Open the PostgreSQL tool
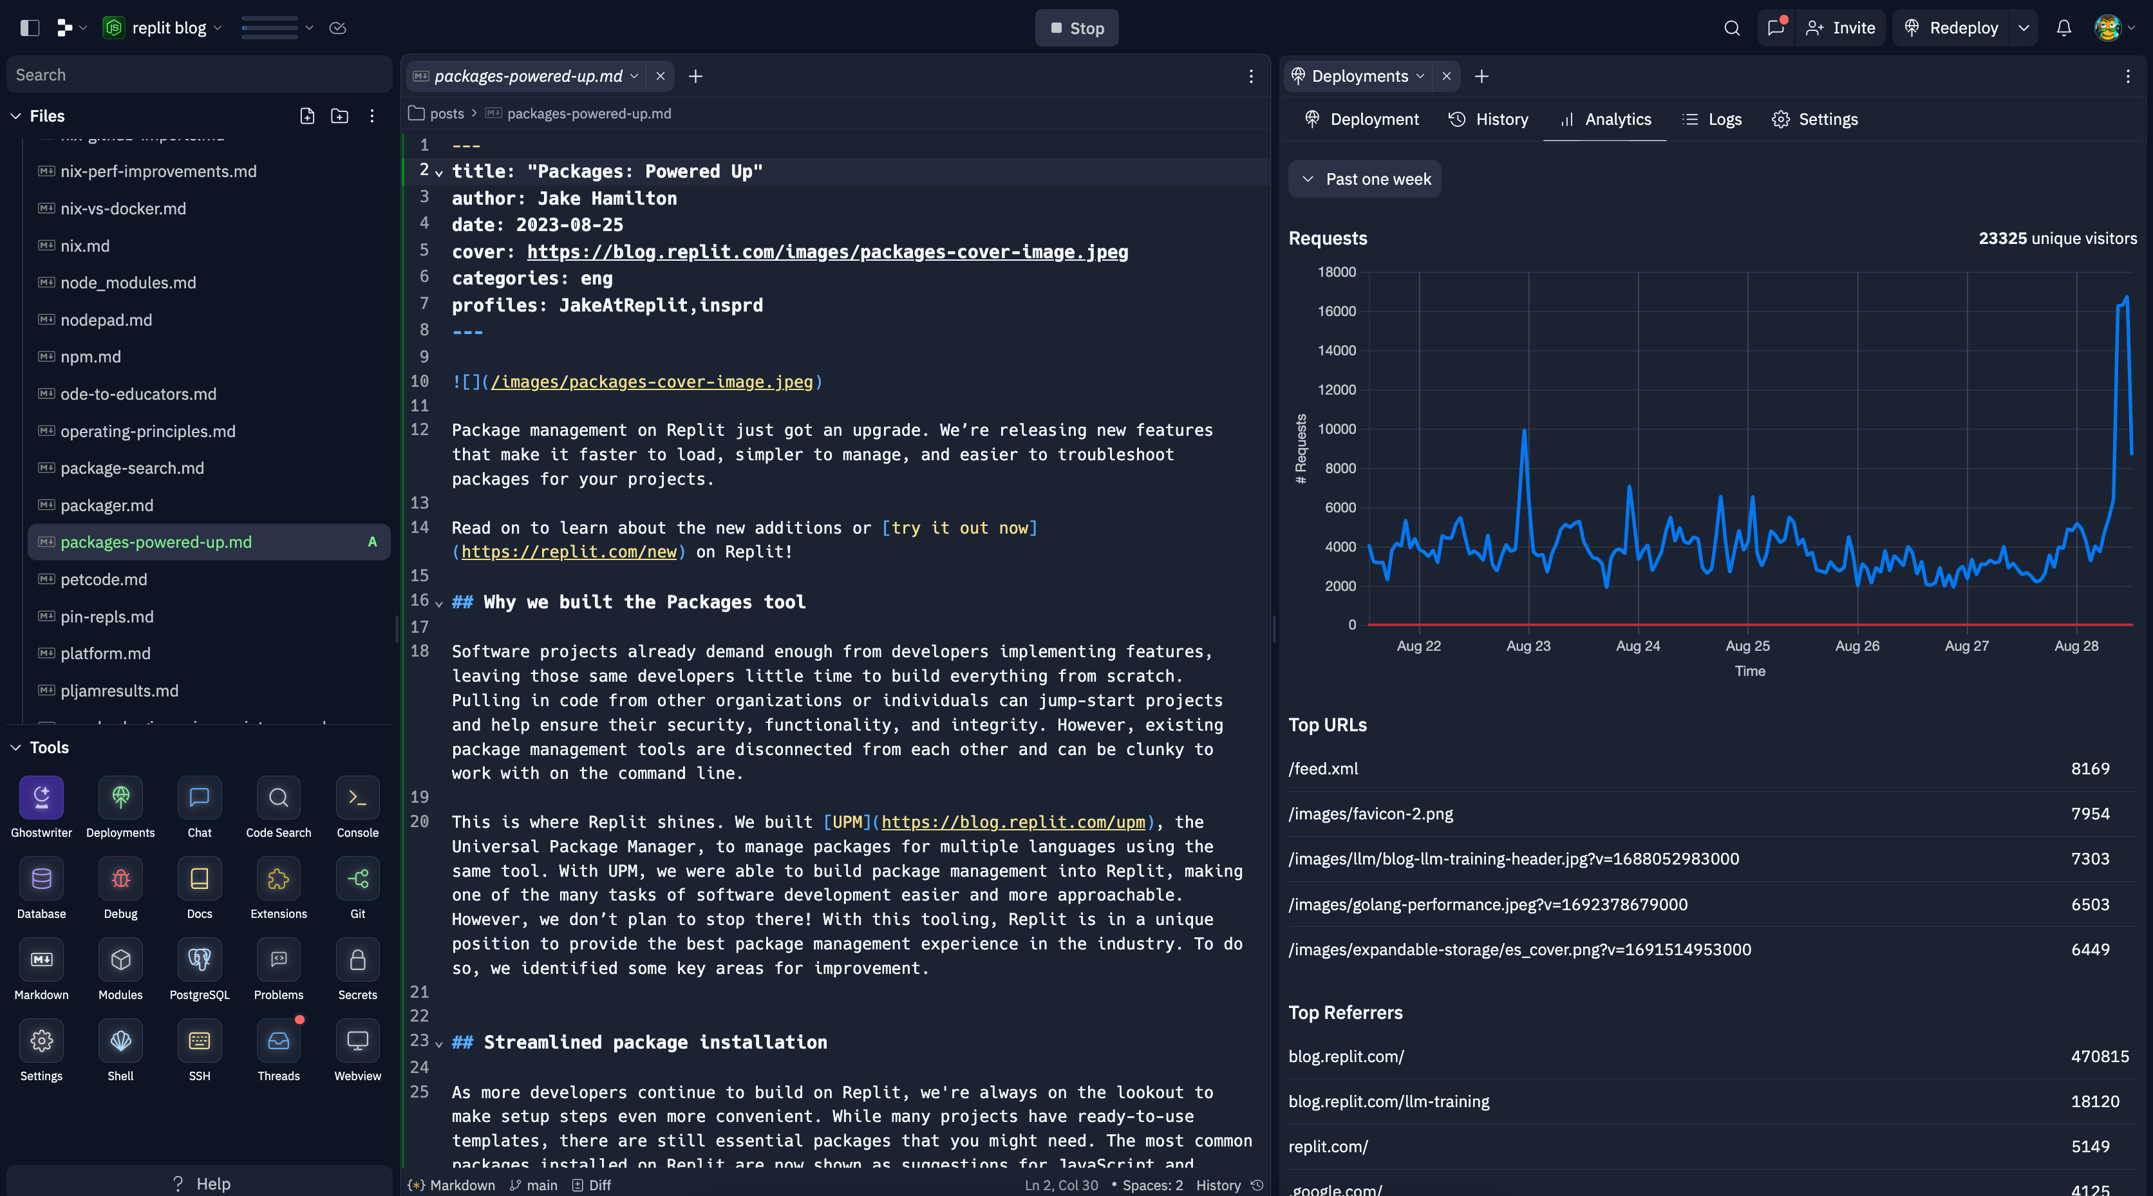 click(199, 960)
